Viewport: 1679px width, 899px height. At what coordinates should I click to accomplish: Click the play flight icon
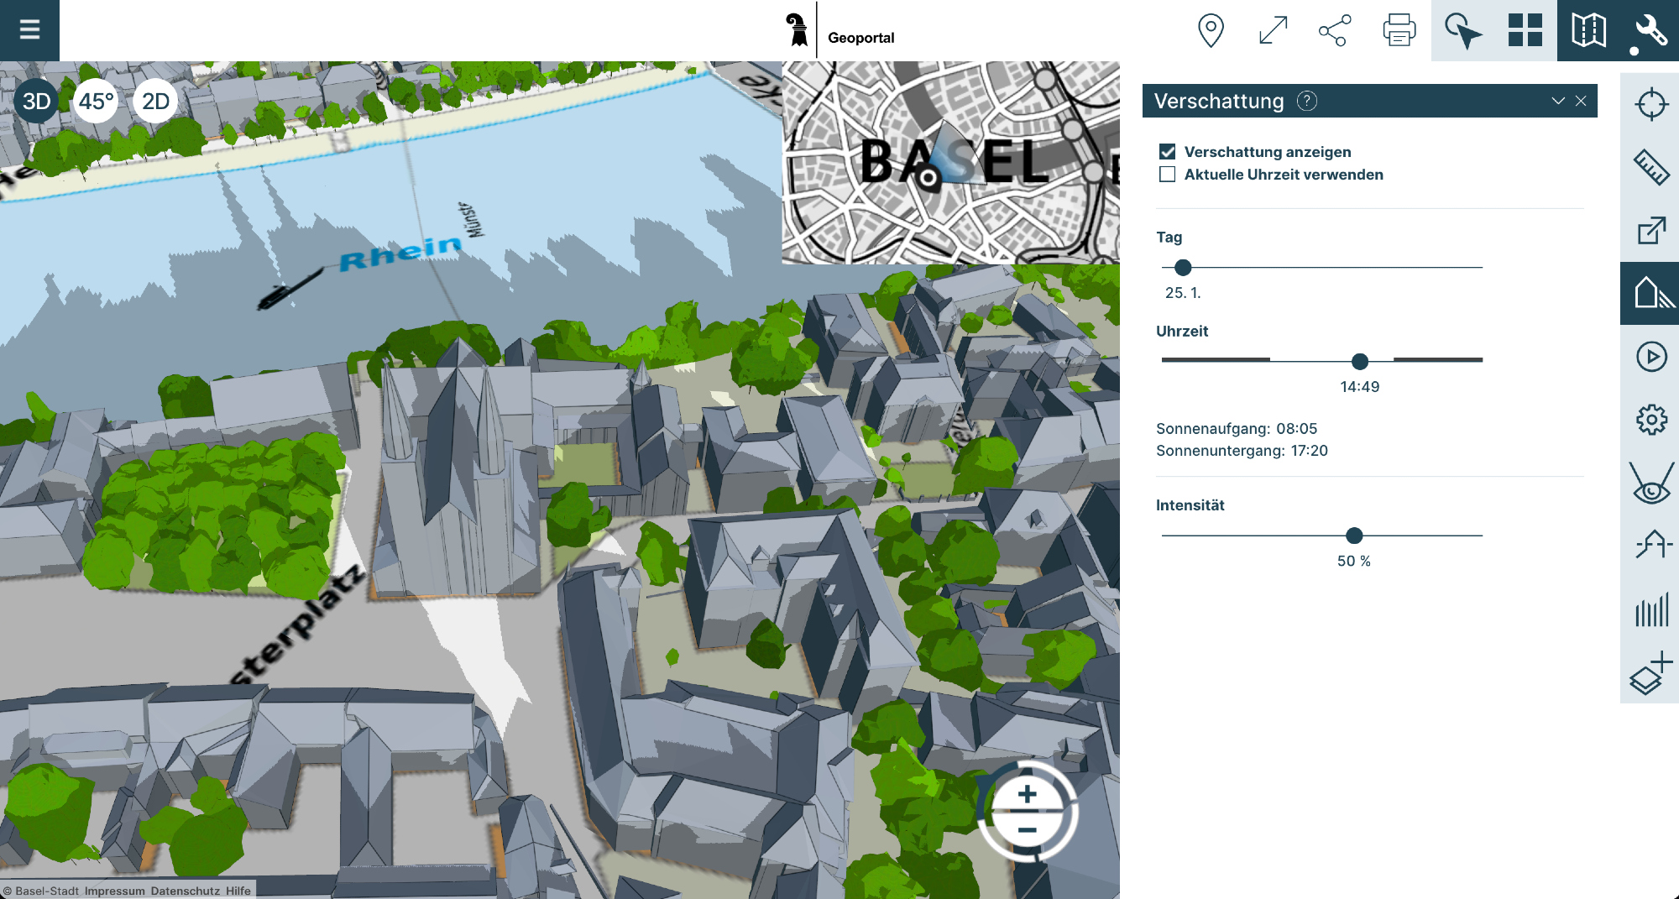click(1650, 357)
